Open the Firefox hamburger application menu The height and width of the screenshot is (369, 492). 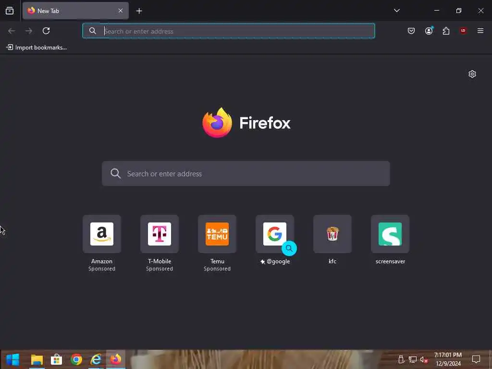pos(480,31)
